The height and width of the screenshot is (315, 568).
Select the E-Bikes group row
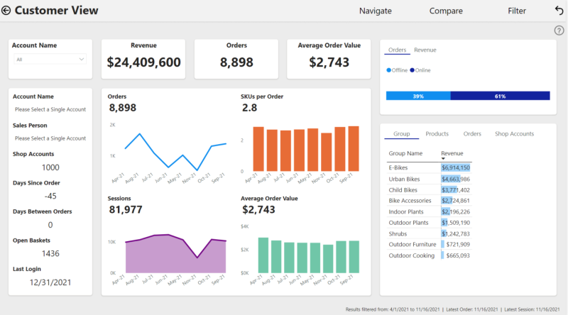pos(429,167)
